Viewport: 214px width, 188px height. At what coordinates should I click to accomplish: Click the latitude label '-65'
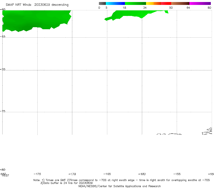3,37
